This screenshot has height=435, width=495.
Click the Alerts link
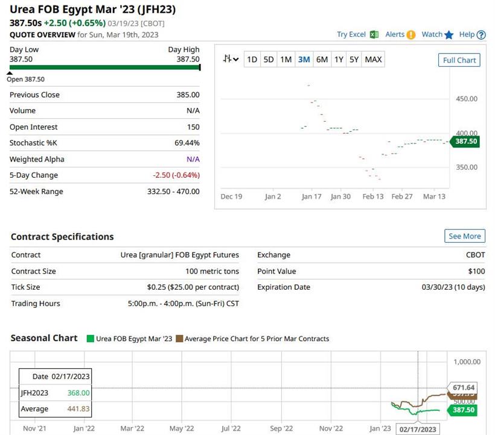(395, 35)
